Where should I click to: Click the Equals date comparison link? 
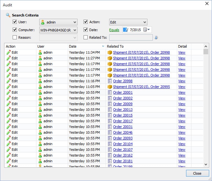click(x=114, y=30)
